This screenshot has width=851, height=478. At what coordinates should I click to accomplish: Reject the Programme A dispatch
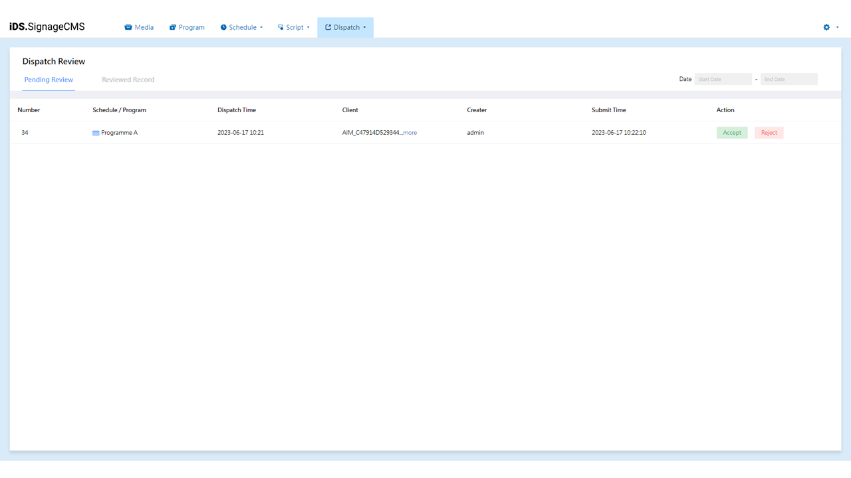click(x=769, y=133)
